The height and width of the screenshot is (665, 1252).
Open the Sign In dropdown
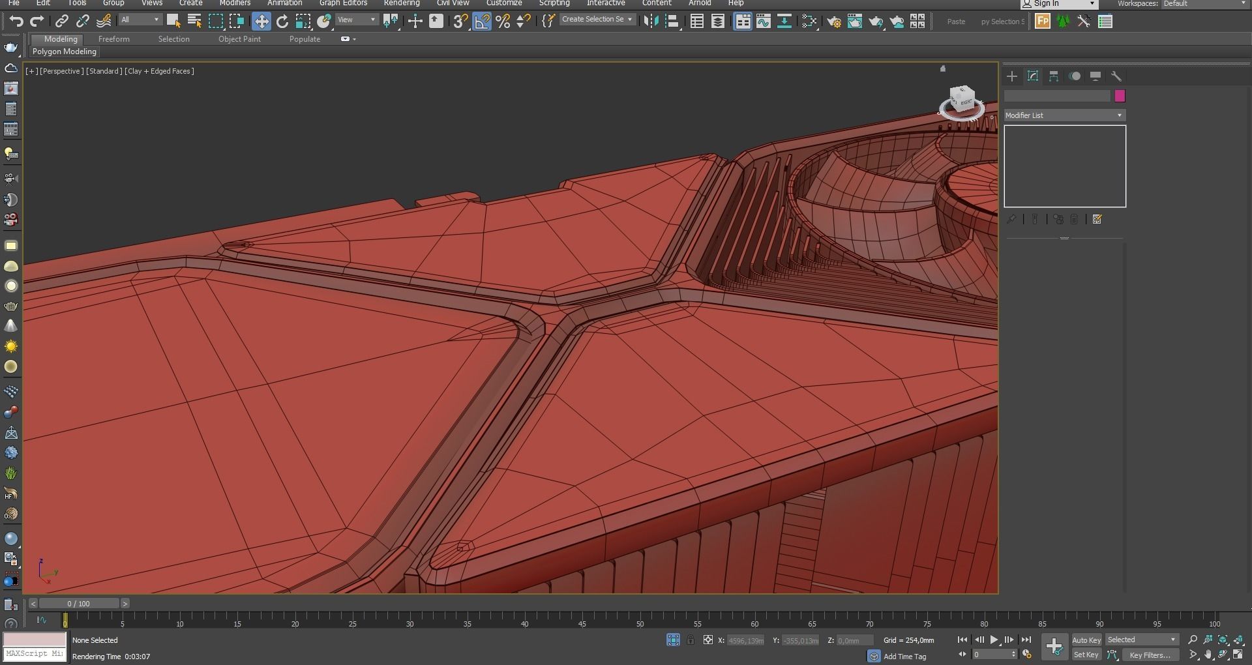tap(1059, 4)
